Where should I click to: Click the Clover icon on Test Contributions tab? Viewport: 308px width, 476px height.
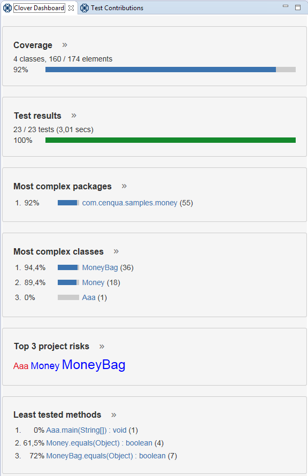click(84, 8)
